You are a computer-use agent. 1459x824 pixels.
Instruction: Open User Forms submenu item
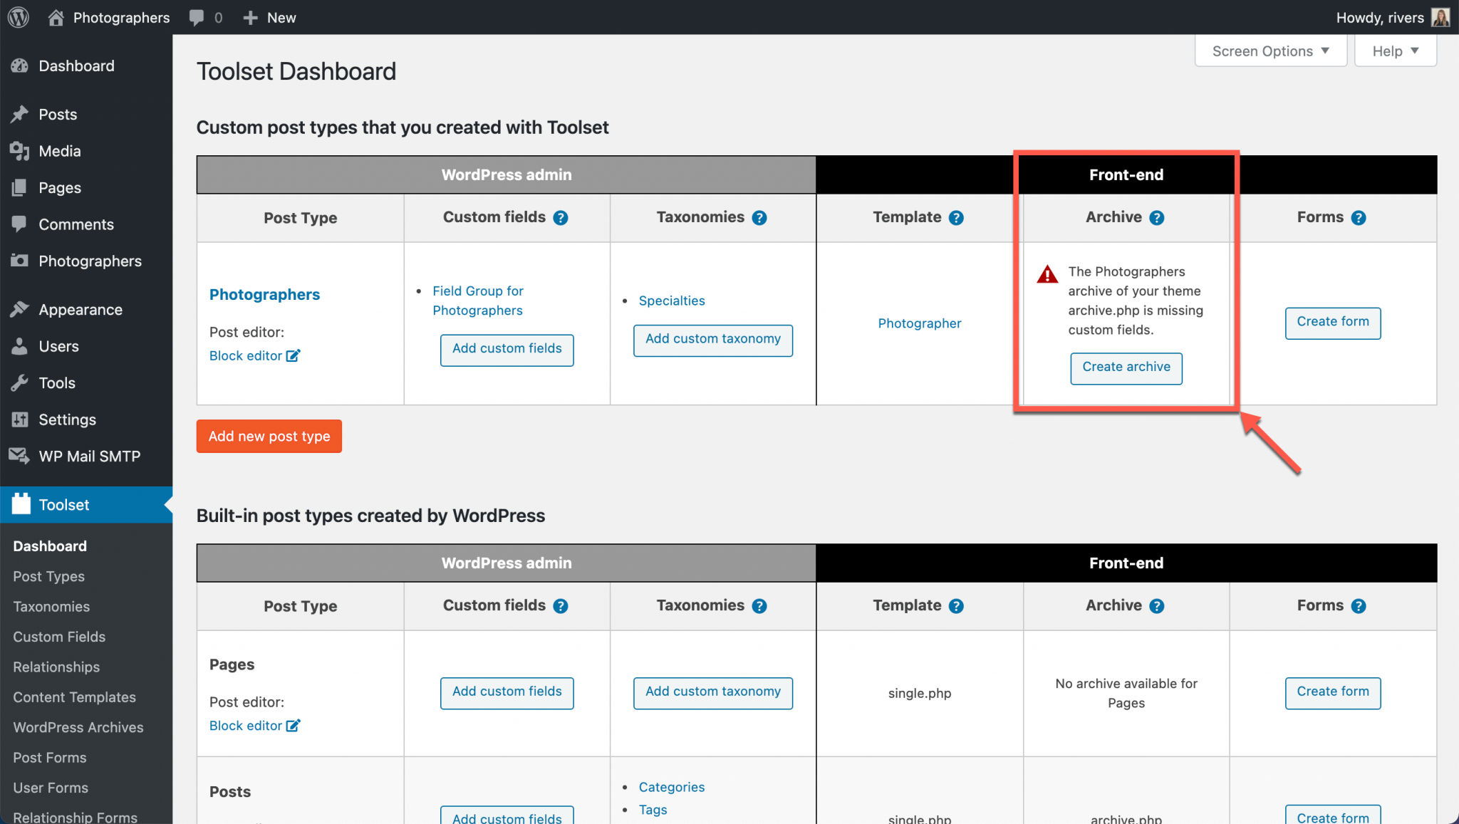coord(51,788)
